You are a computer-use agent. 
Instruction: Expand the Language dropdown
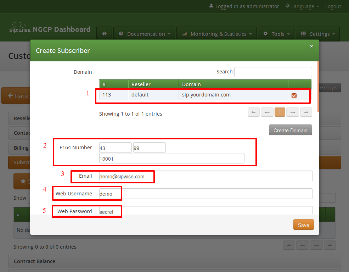click(x=302, y=6)
